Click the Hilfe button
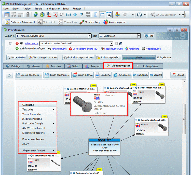This screenshot has height=175, width=191. (149, 36)
